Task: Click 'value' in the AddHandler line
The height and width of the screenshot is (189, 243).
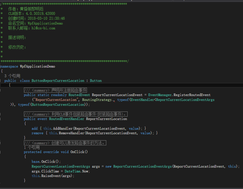Action: point(134,128)
